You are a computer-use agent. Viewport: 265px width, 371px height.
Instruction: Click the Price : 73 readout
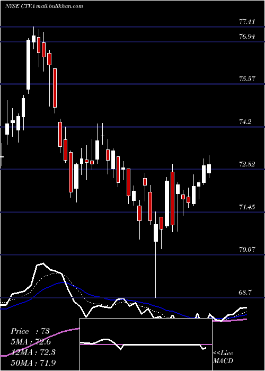(30, 331)
